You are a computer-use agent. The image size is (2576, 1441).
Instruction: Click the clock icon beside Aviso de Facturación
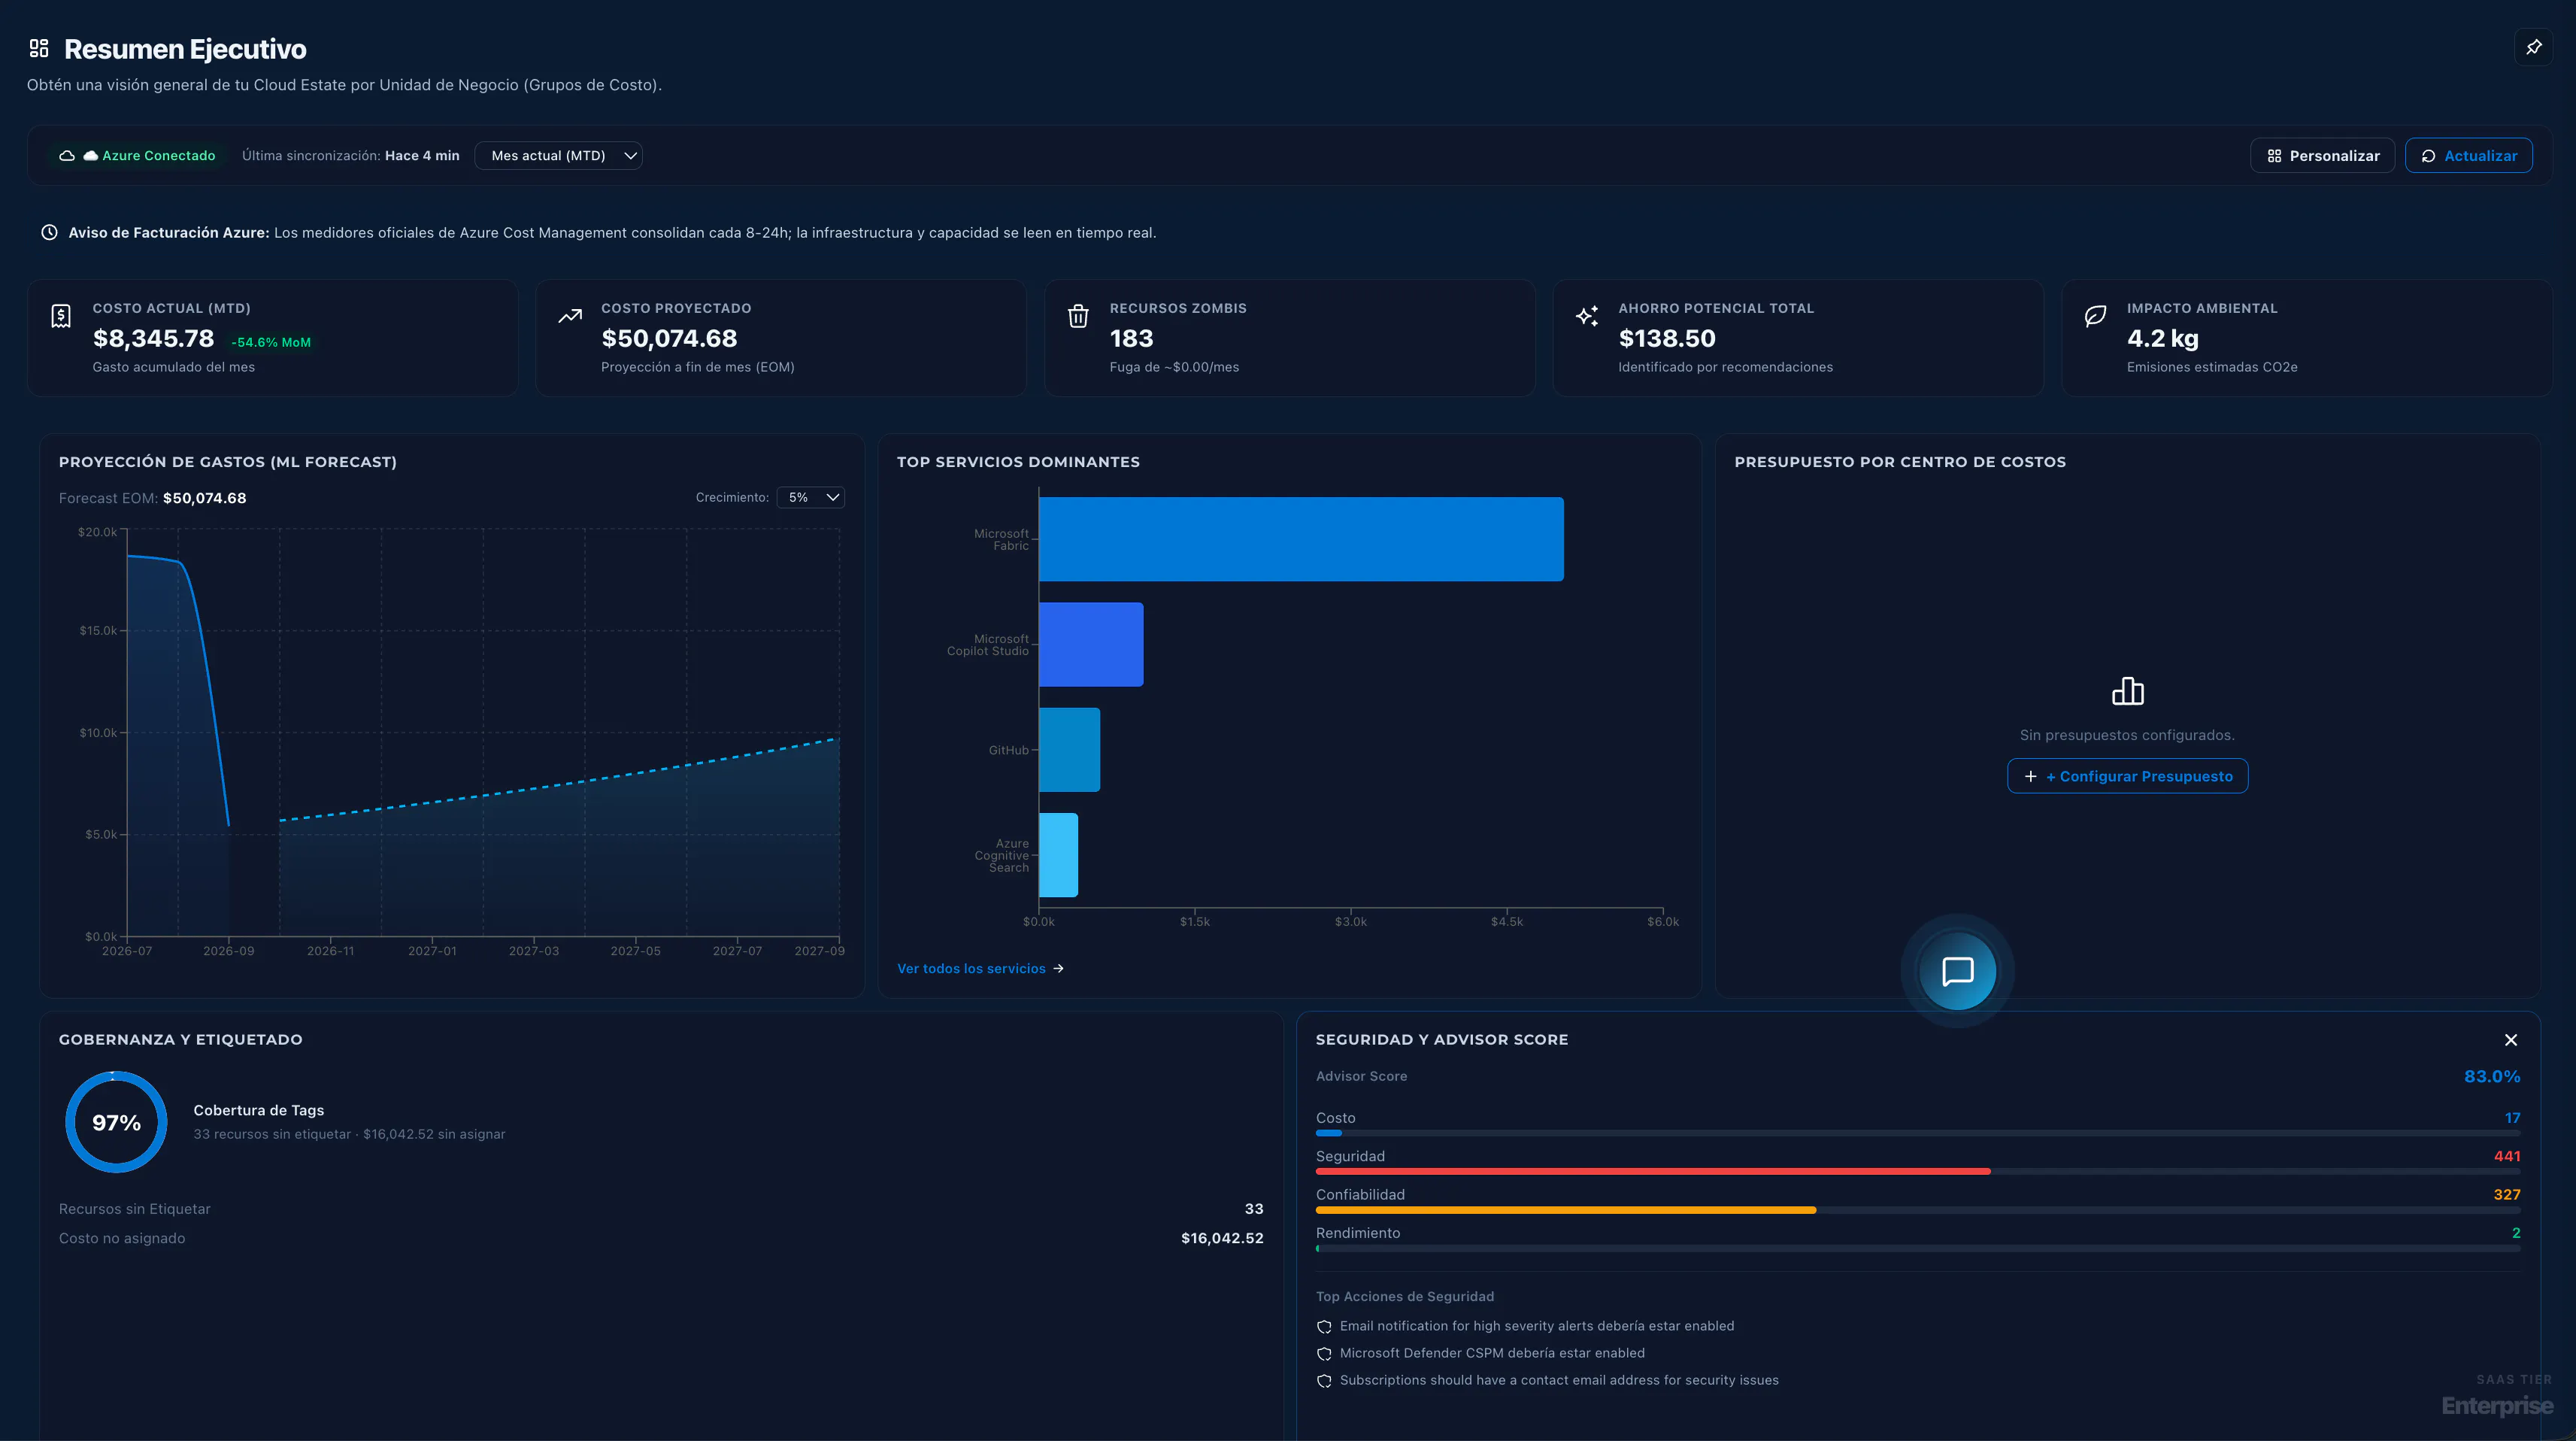click(x=49, y=232)
